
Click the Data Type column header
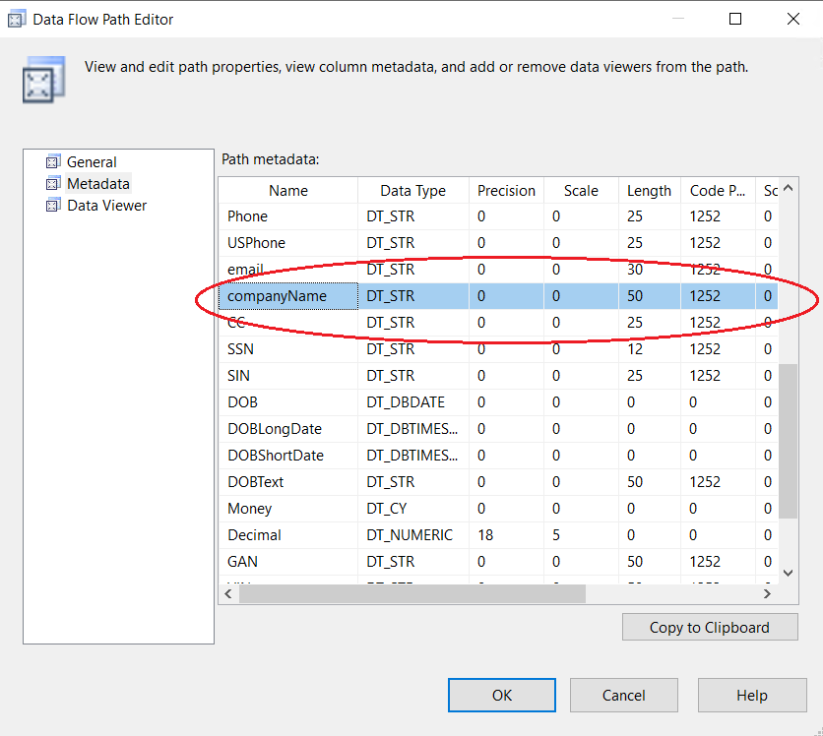413,191
